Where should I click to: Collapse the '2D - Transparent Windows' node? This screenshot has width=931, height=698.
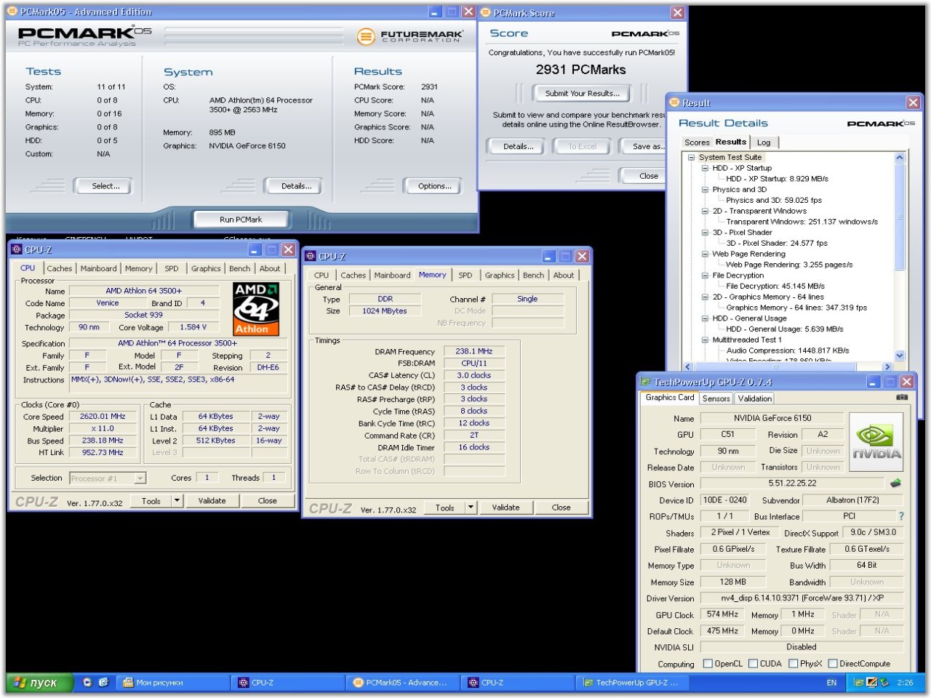pos(705,211)
